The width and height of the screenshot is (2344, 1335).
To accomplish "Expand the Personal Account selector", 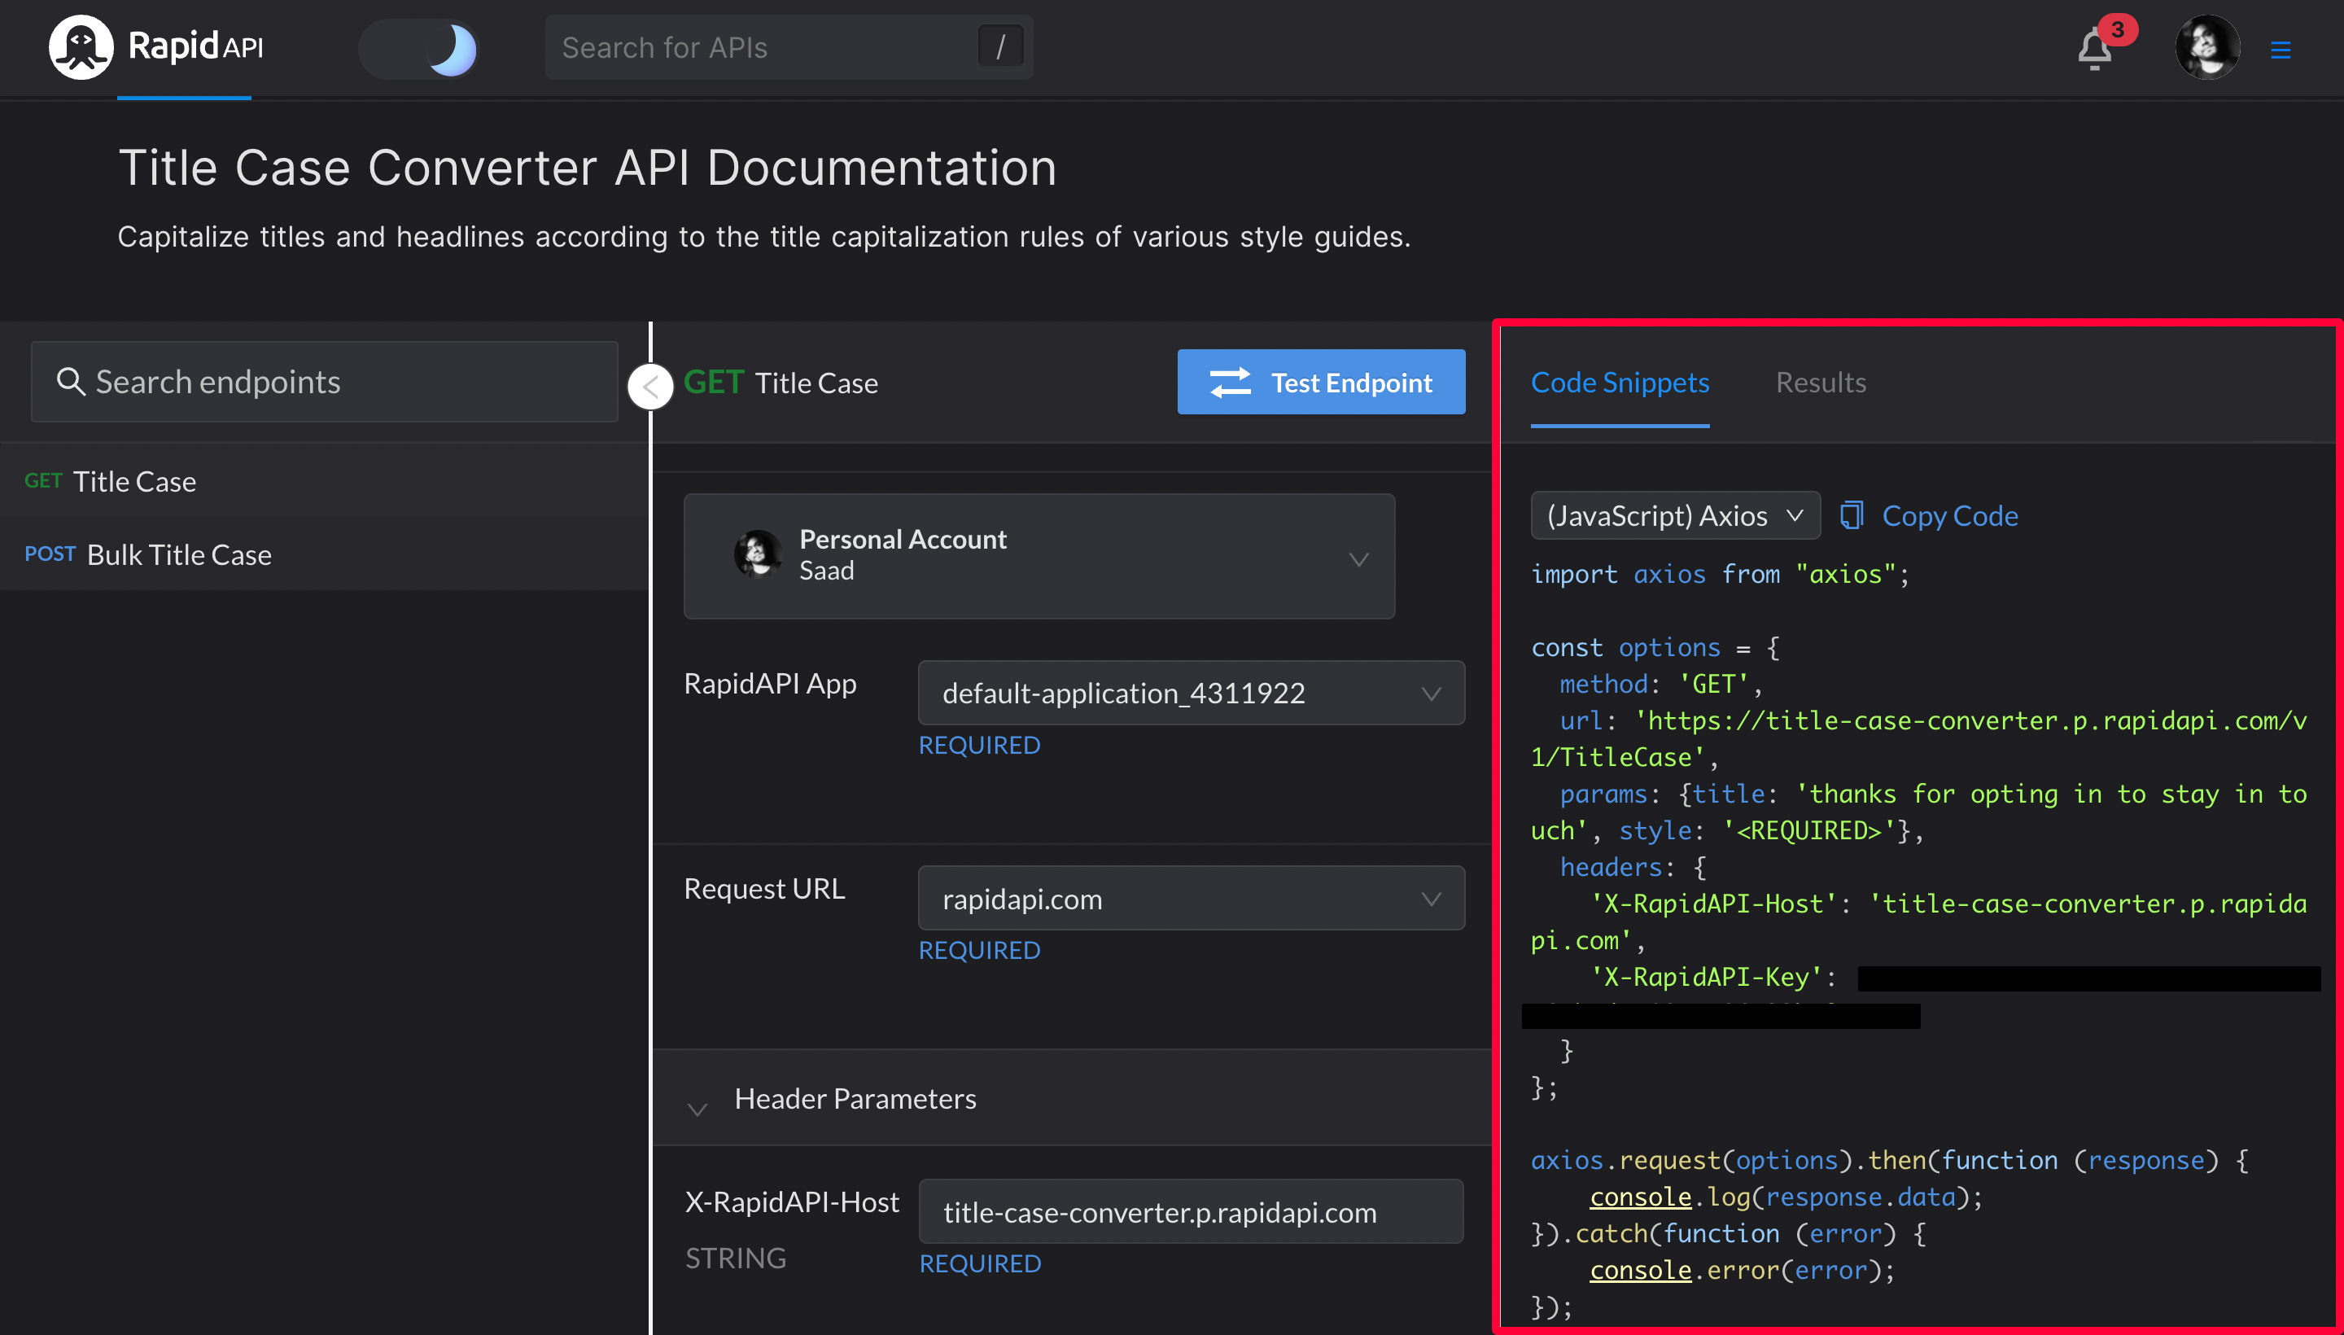I will tap(1039, 557).
